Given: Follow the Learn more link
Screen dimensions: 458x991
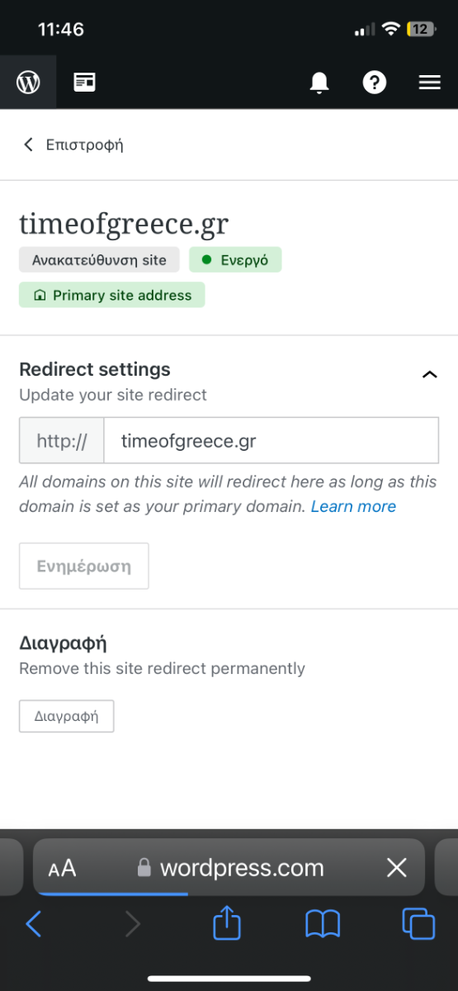Looking at the screenshot, I should (x=353, y=506).
